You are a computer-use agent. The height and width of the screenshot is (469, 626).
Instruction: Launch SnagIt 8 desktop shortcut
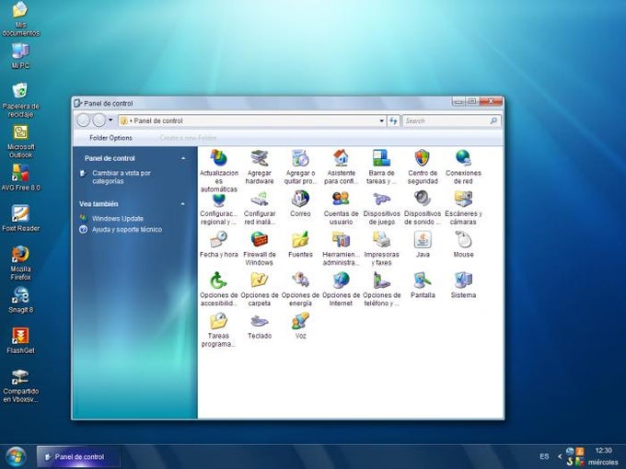pyautogui.click(x=20, y=300)
